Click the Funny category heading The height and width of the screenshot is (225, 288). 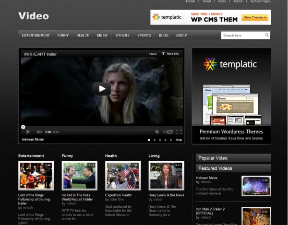(67, 156)
